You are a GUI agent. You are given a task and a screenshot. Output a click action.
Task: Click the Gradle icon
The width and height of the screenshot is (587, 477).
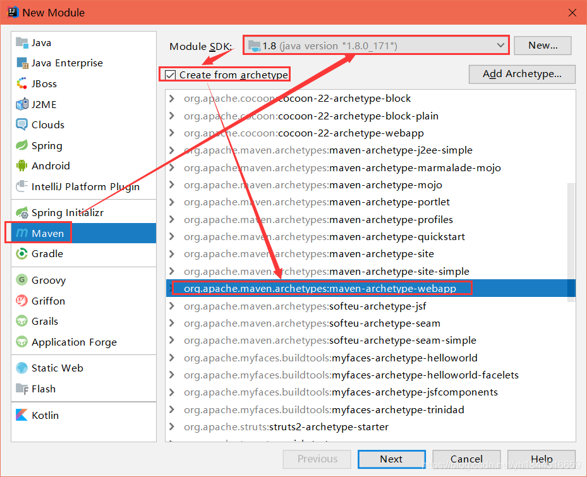click(x=22, y=254)
